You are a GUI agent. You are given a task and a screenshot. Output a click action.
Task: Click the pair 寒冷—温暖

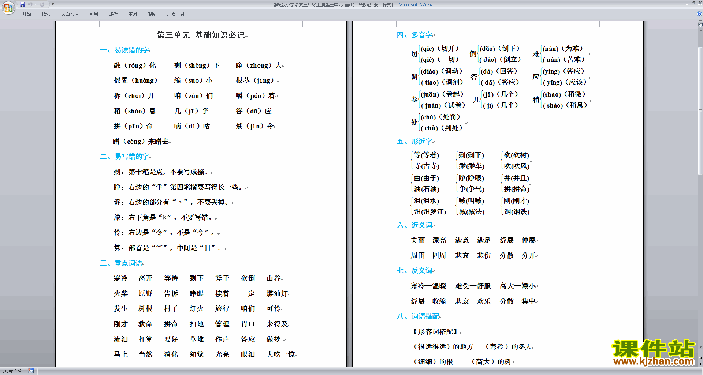pos(428,286)
